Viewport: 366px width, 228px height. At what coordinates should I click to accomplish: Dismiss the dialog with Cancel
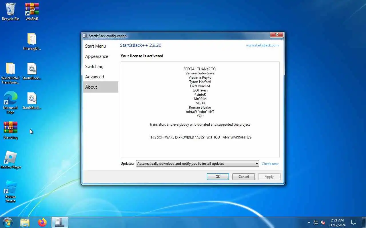[x=244, y=177]
